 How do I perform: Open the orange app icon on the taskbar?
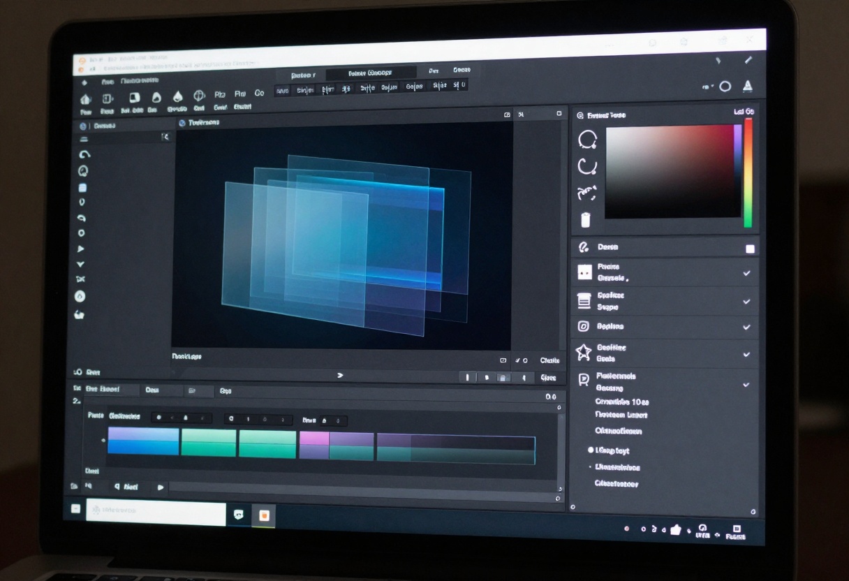(264, 515)
